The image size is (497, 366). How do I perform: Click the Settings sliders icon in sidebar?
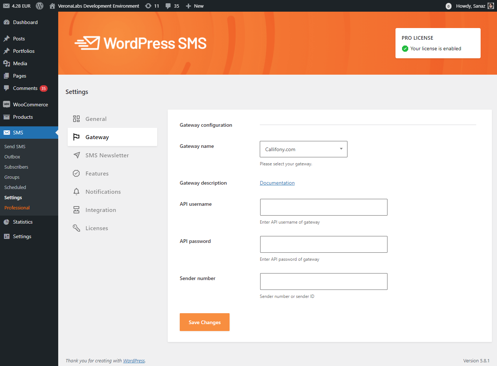point(7,236)
